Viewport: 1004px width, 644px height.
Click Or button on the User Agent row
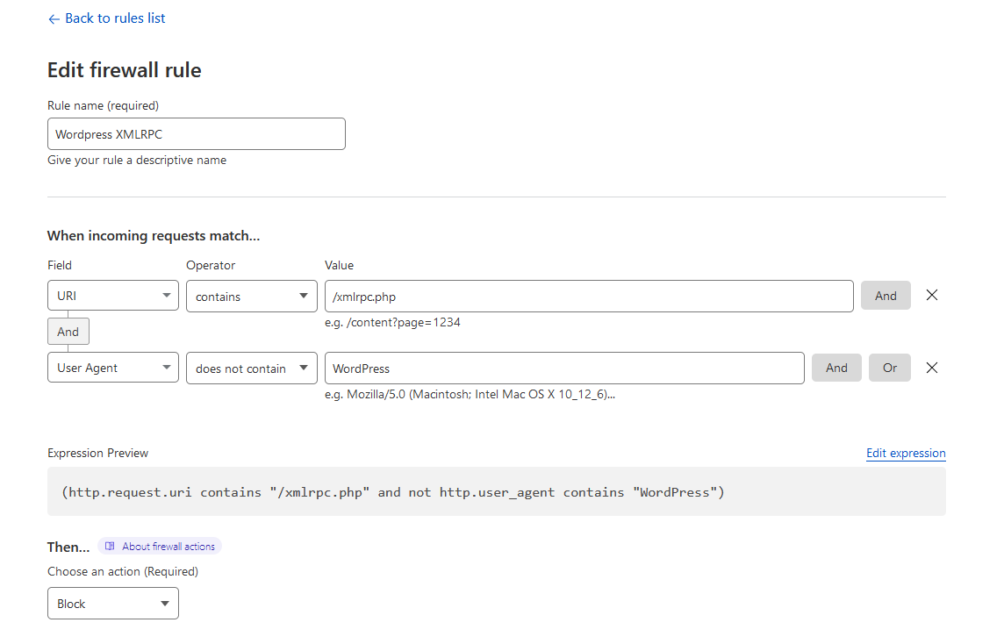[889, 369]
